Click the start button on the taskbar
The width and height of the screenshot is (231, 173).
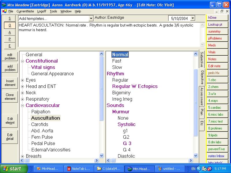(x=14, y=169)
